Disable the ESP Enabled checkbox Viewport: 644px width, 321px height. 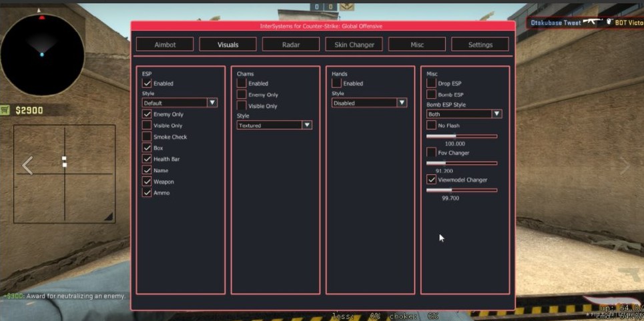147,83
